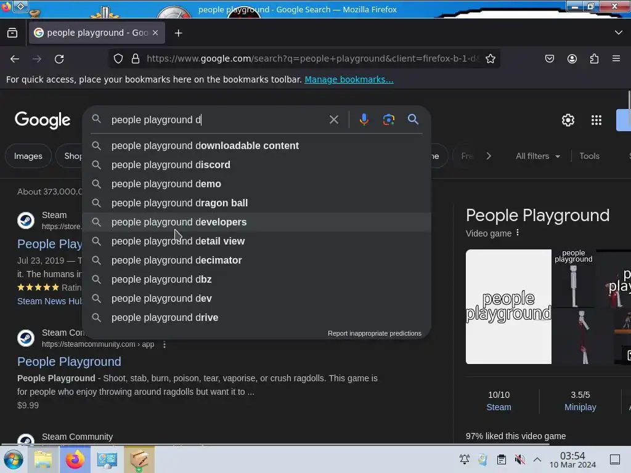Open Firefox View with the tab bar icon

click(x=12, y=33)
